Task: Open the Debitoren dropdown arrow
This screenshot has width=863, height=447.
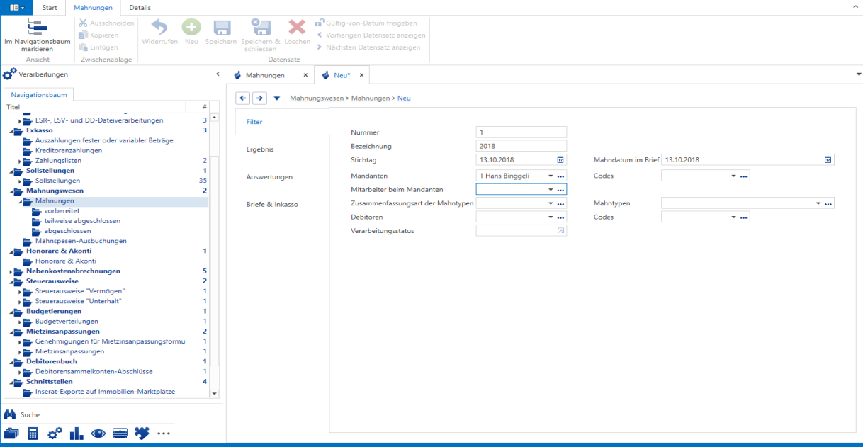Action: point(550,217)
